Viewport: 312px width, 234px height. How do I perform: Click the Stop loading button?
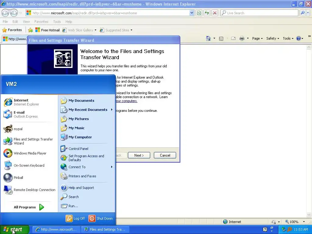click(215, 13)
